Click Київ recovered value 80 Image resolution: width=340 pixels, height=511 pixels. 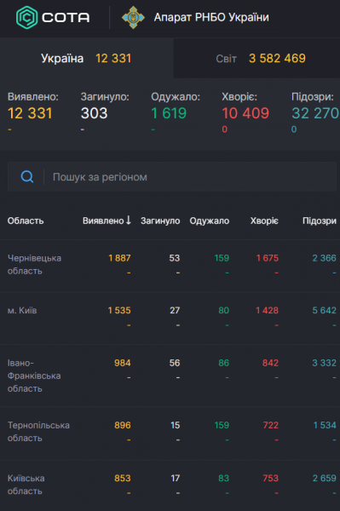pos(223,310)
